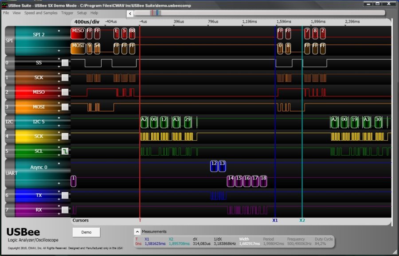Click the X1 value 1,581625ms
The width and height of the screenshot is (399, 256).
coord(155,244)
